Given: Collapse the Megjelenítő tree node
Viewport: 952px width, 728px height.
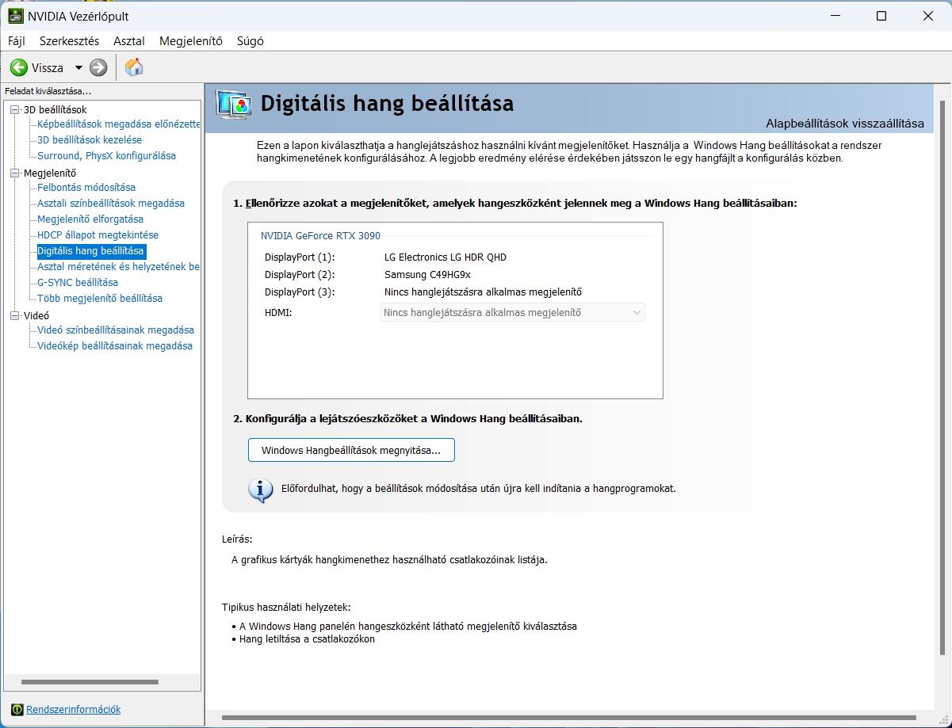Looking at the screenshot, I should [x=15, y=173].
